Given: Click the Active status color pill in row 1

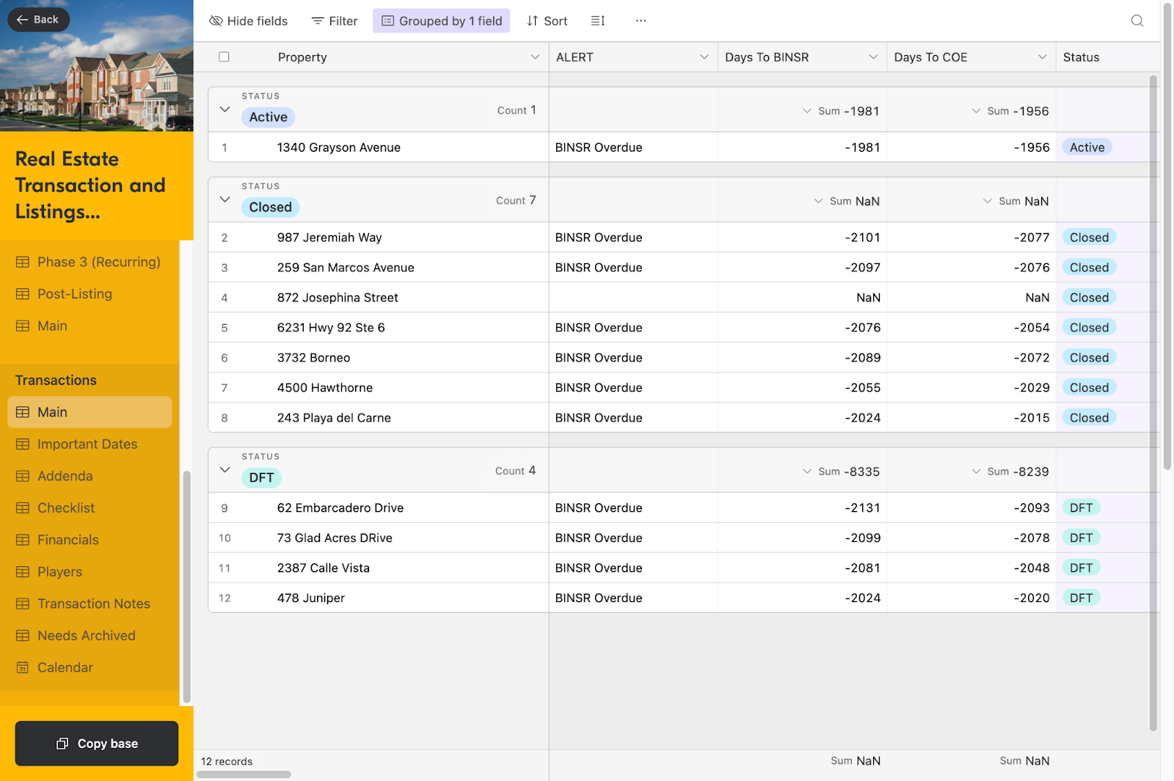Looking at the screenshot, I should tap(1087, 147).
